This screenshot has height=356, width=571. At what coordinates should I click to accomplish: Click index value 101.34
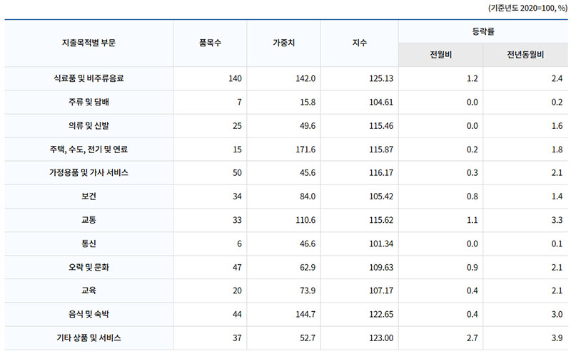(x=381, y=244)
